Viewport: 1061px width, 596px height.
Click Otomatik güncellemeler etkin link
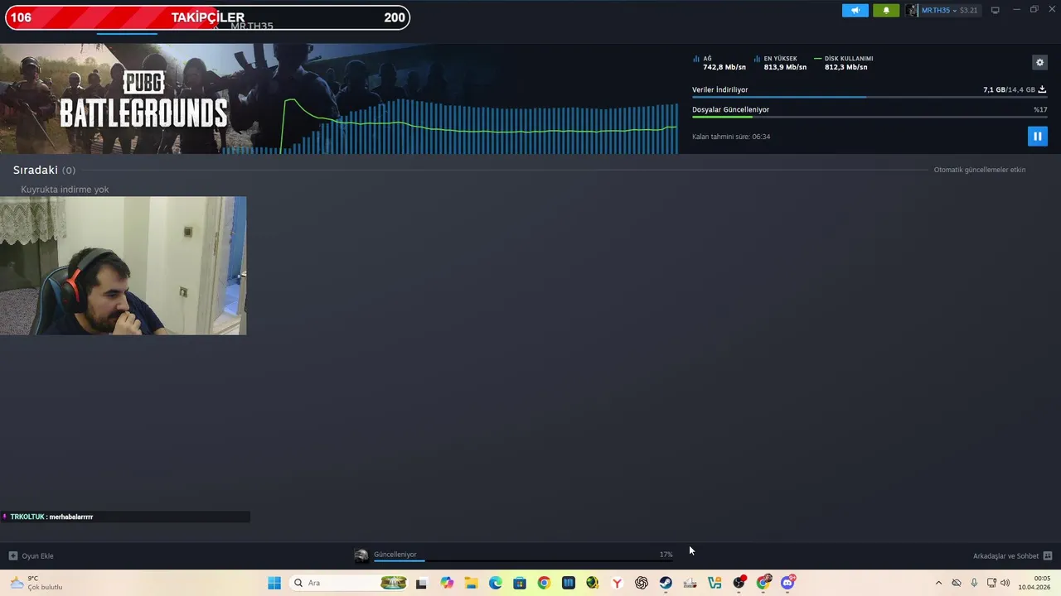coord(980,170)
